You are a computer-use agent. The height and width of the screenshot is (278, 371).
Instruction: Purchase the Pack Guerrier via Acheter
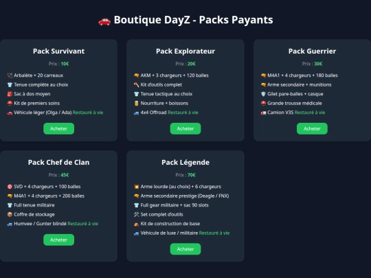tap(312, 128)
